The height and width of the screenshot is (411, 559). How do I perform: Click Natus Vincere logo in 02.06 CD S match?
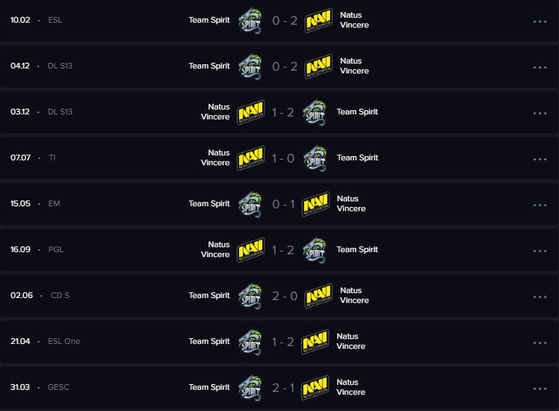[x=319, y=296]
